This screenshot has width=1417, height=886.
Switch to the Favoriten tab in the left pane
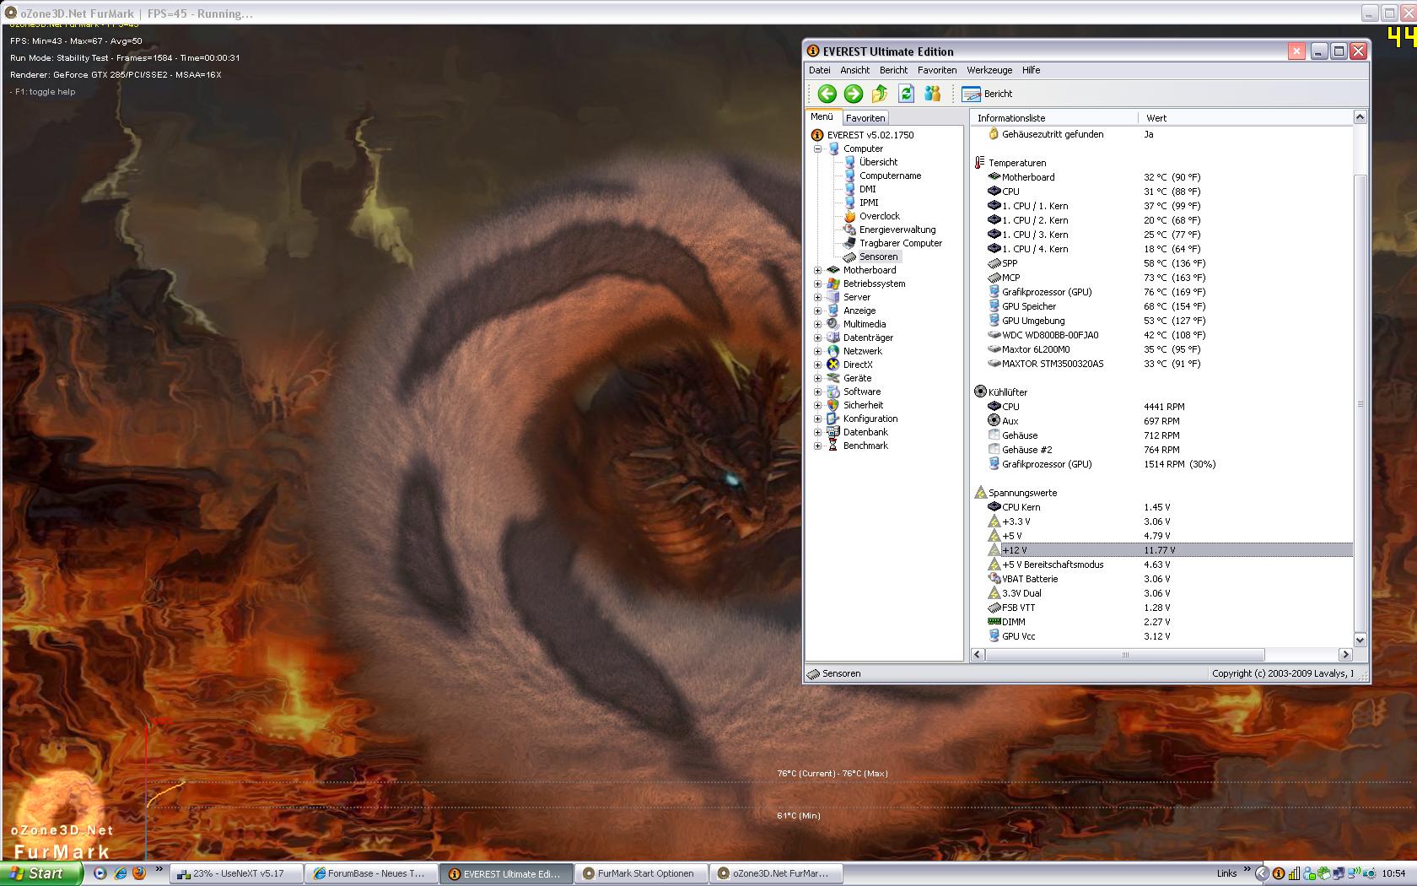[865, 118]
